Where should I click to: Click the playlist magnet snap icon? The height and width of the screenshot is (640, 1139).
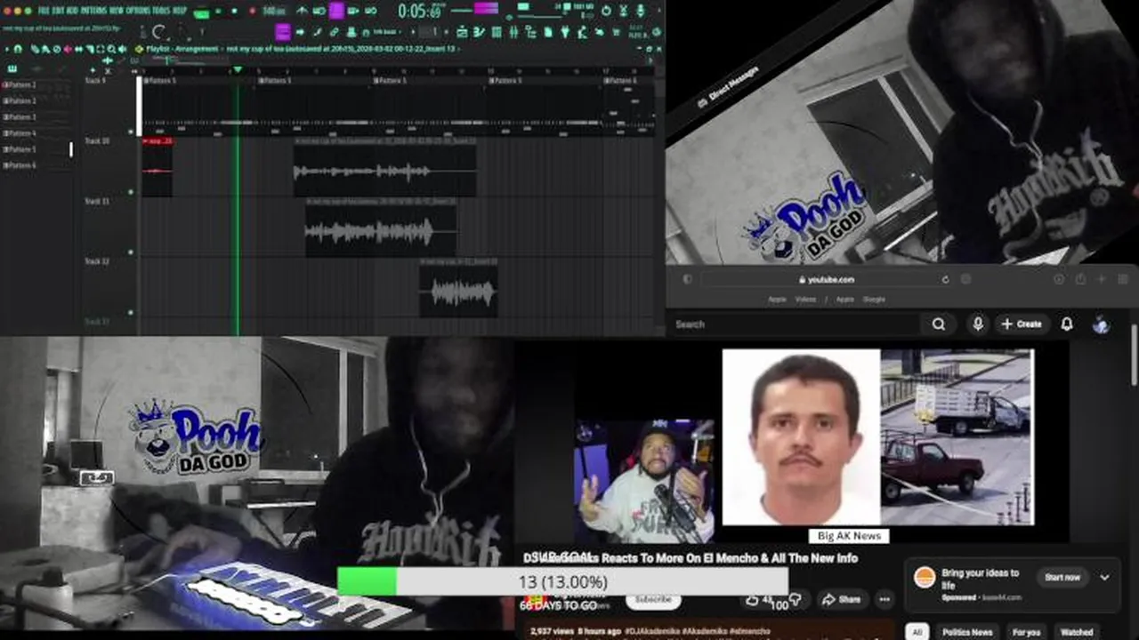click(17, 49)
